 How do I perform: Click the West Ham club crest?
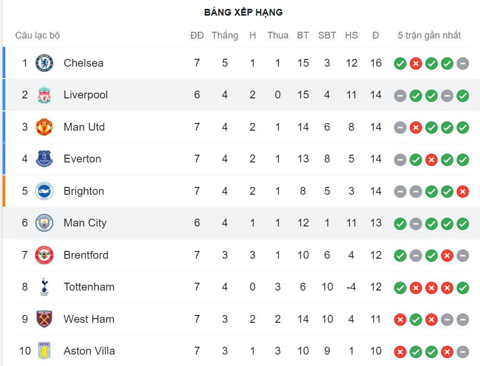pyautogui.click(x=44, y=319)
